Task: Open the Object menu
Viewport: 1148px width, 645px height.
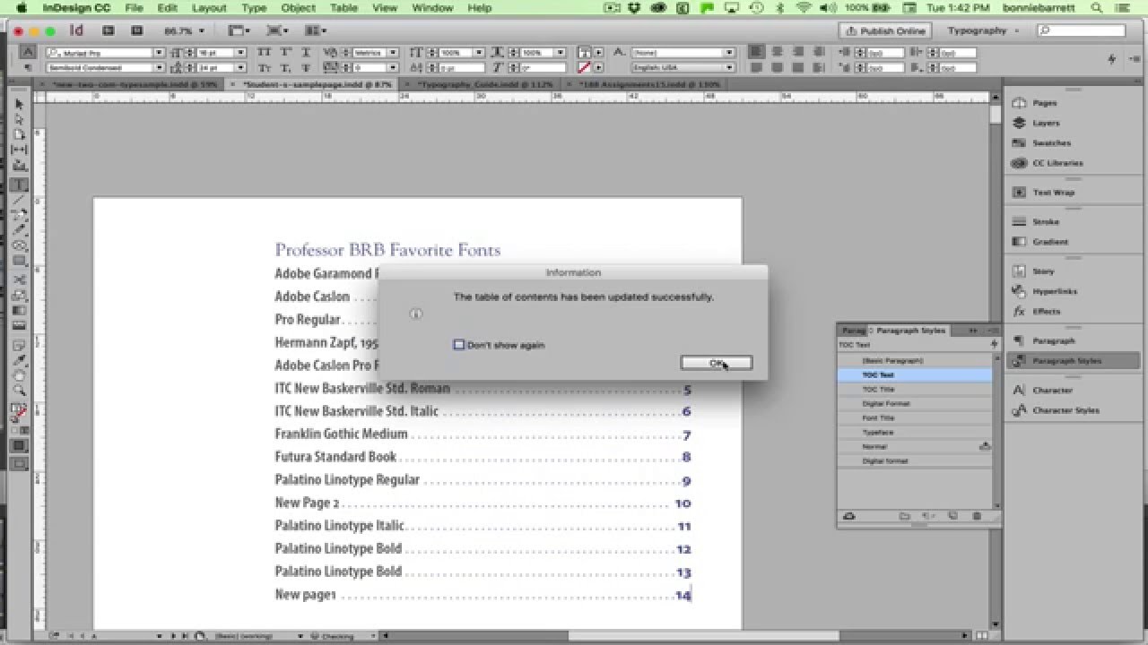Action: [x=299, y=8]
